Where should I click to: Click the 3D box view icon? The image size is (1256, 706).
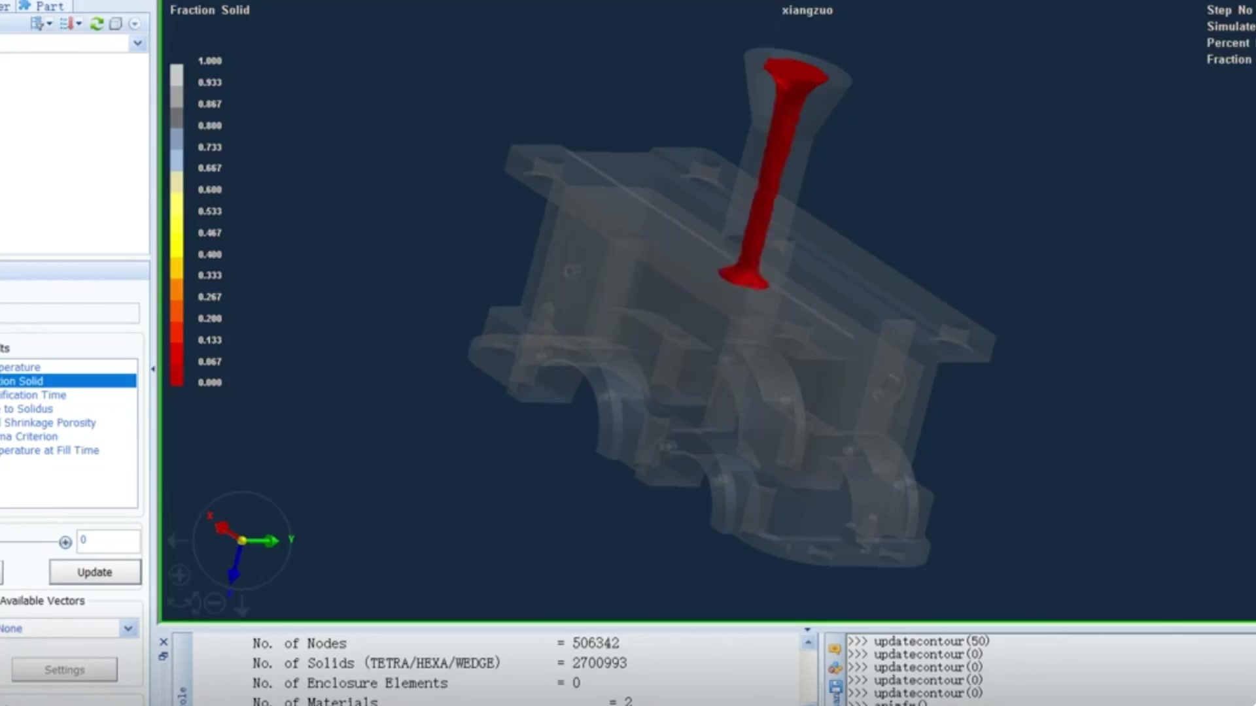point(116,24)
